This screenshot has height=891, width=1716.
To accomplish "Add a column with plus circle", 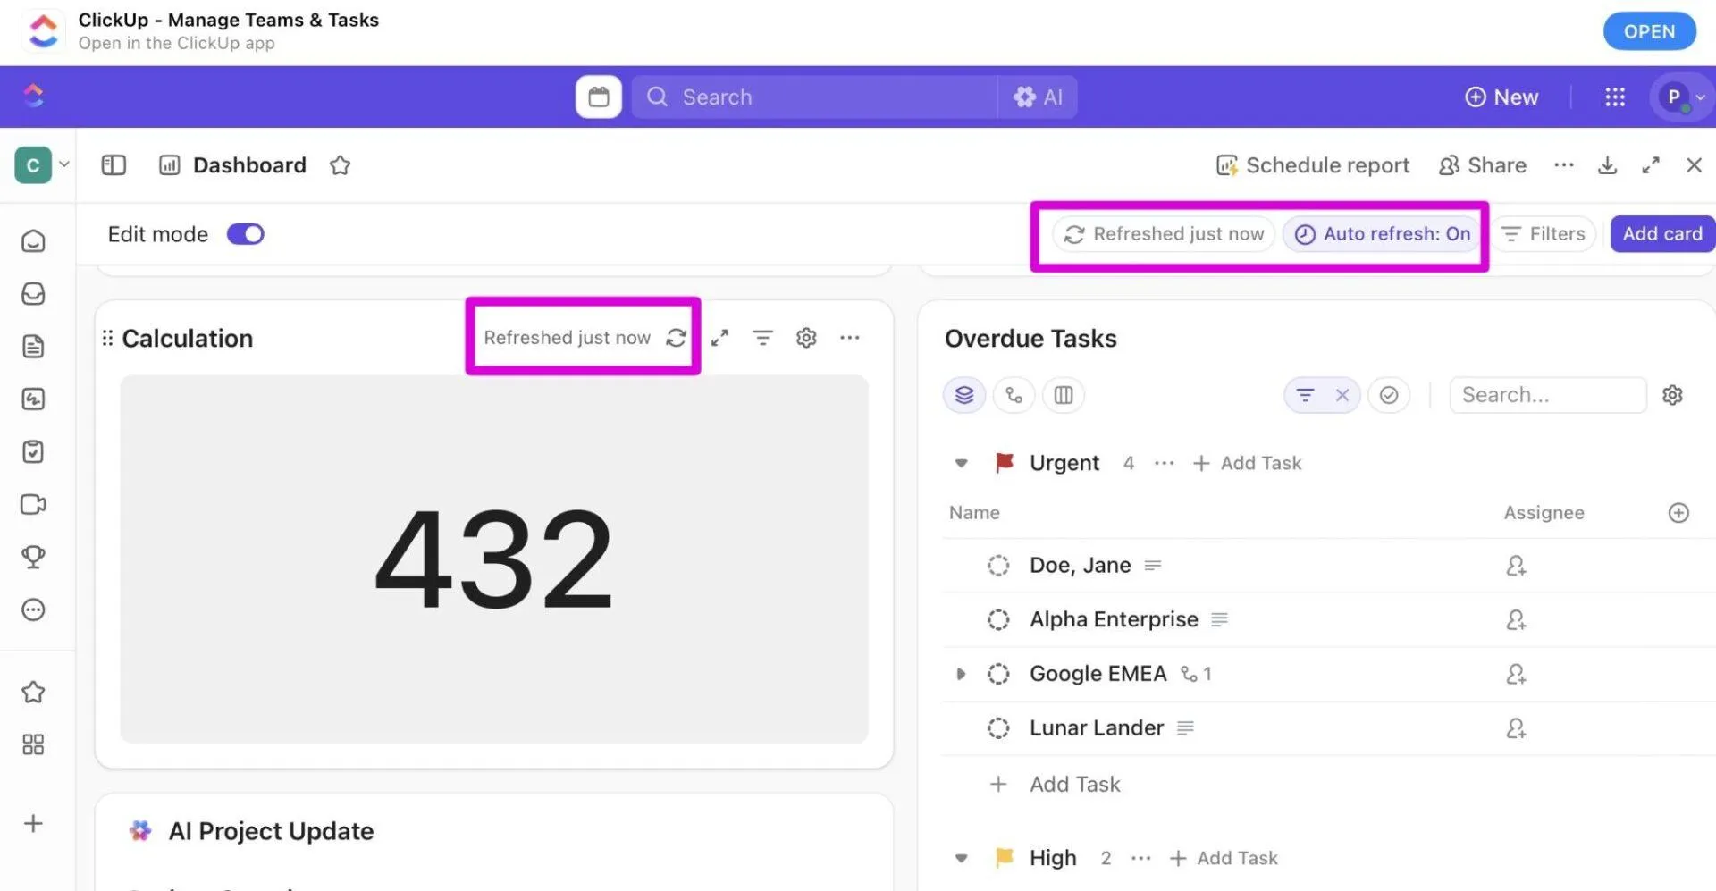I will coord(1678,513).
